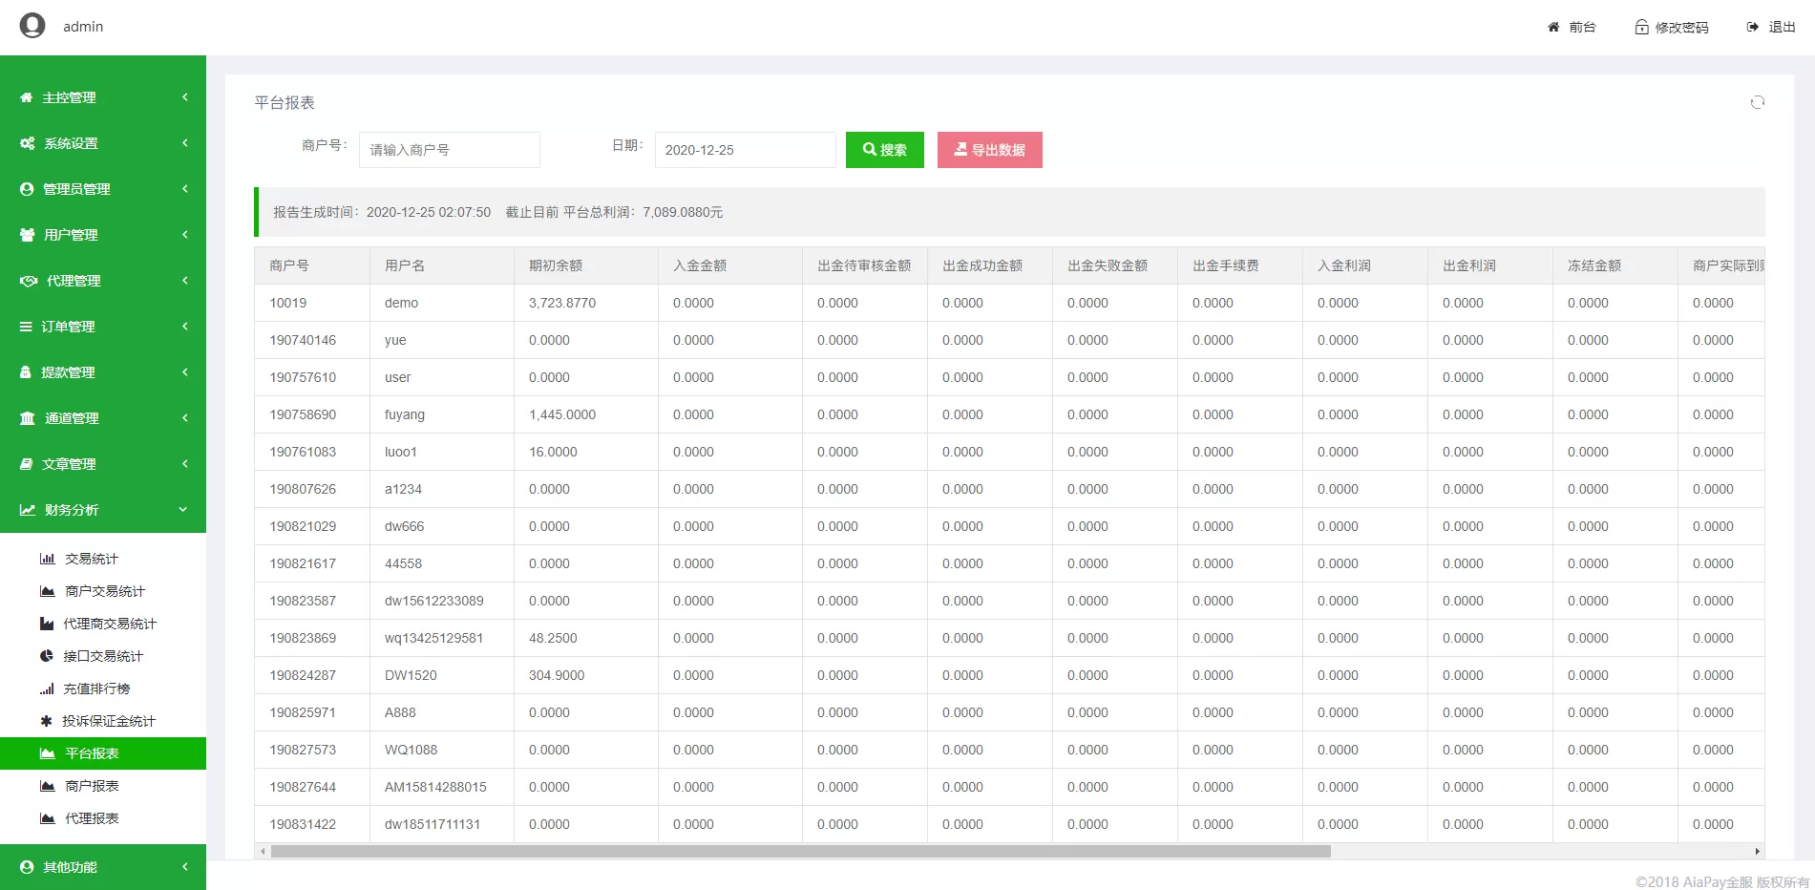The width and height of the screenshot is (1815, 890).
Task: Expand the 其他功能 sidebar menu
Action: (103, 867)
